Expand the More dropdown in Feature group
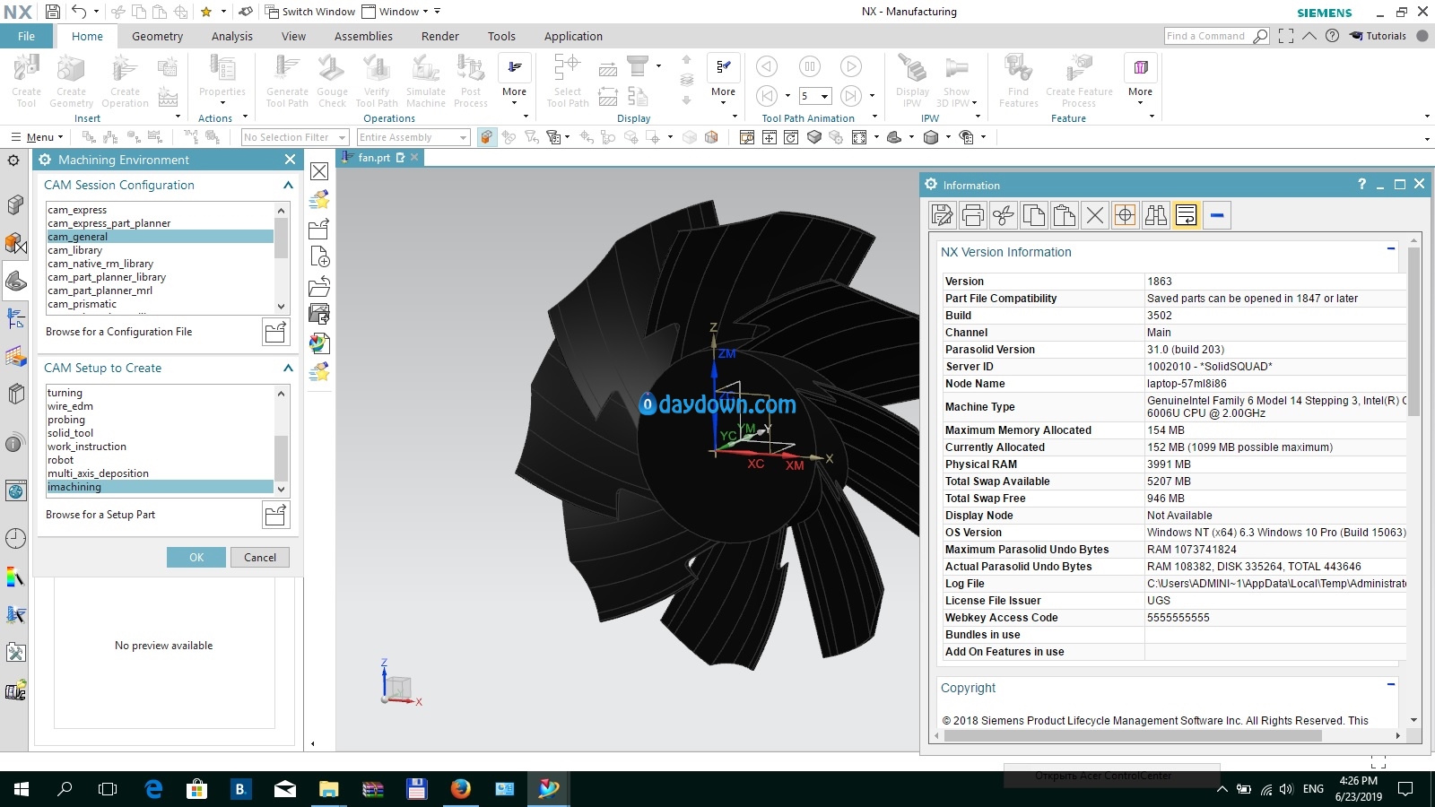This screenshot has height=807, width=1435. tap(1140, 81)
